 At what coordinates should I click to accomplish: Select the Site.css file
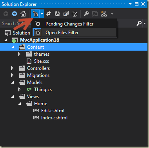point(42,61)
